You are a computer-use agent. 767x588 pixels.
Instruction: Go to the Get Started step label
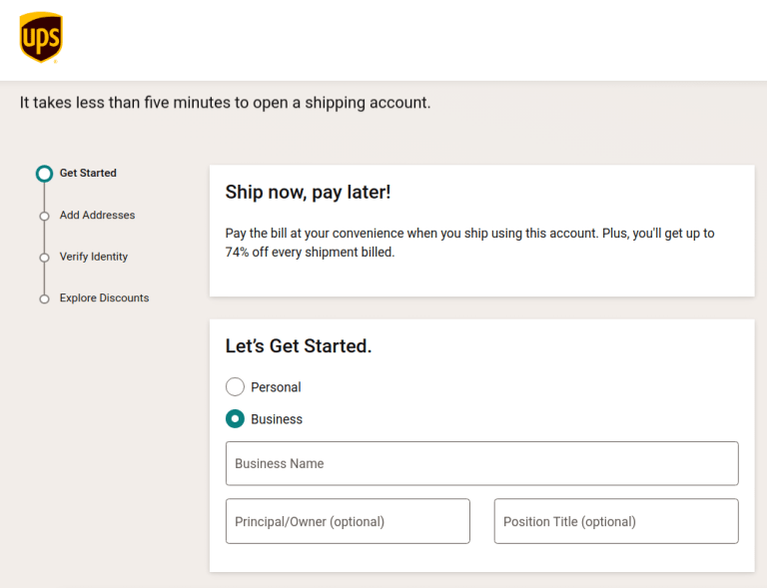88,173
